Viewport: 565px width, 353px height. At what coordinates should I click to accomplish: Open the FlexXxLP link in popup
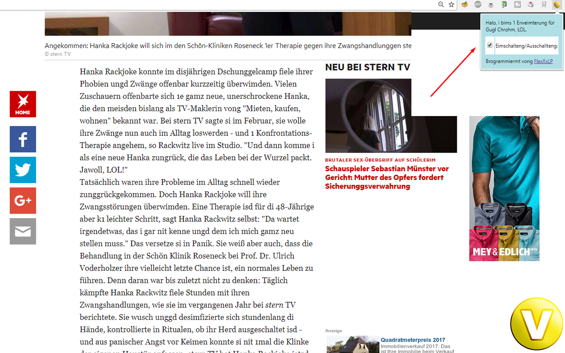coord(543,61)
